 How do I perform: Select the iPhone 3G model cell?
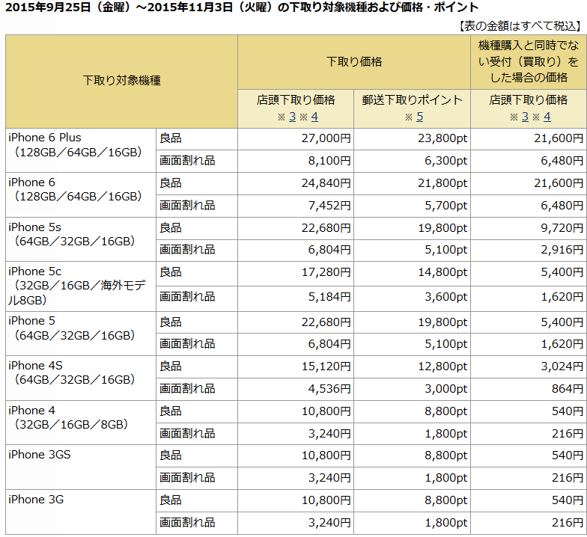tap(81, 512)
